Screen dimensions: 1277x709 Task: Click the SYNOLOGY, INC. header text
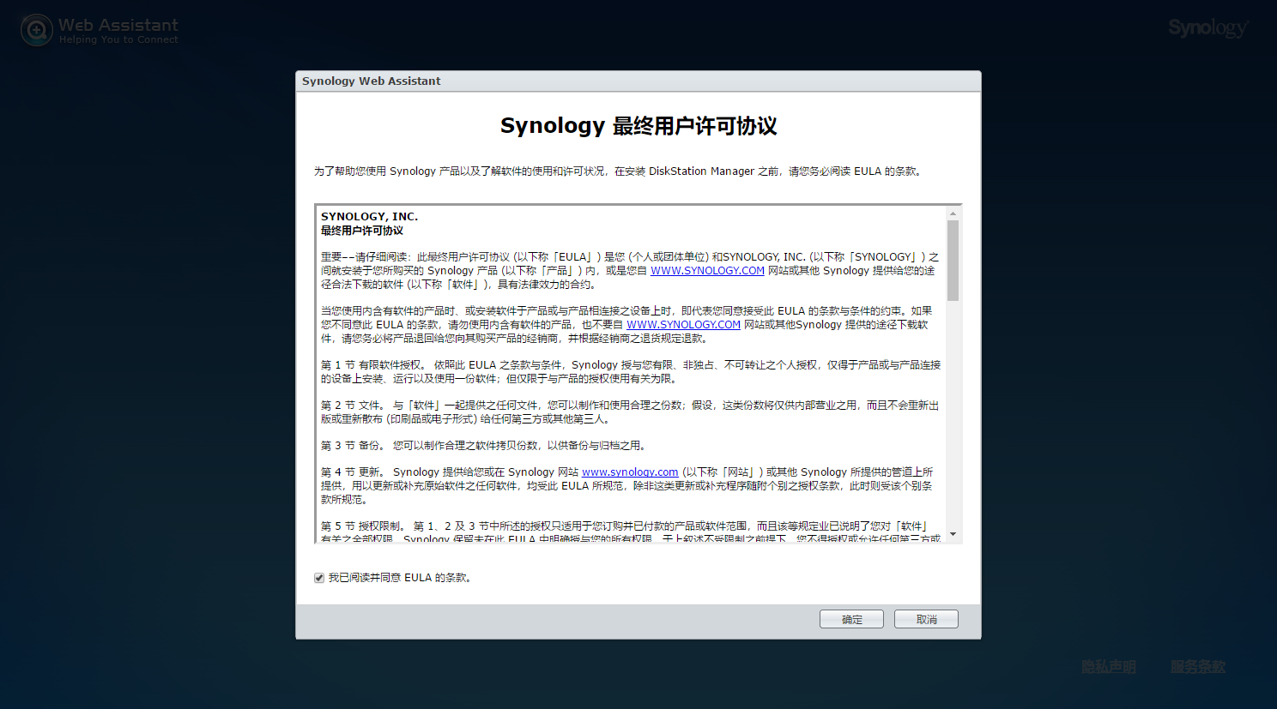[x=369, y=216]
